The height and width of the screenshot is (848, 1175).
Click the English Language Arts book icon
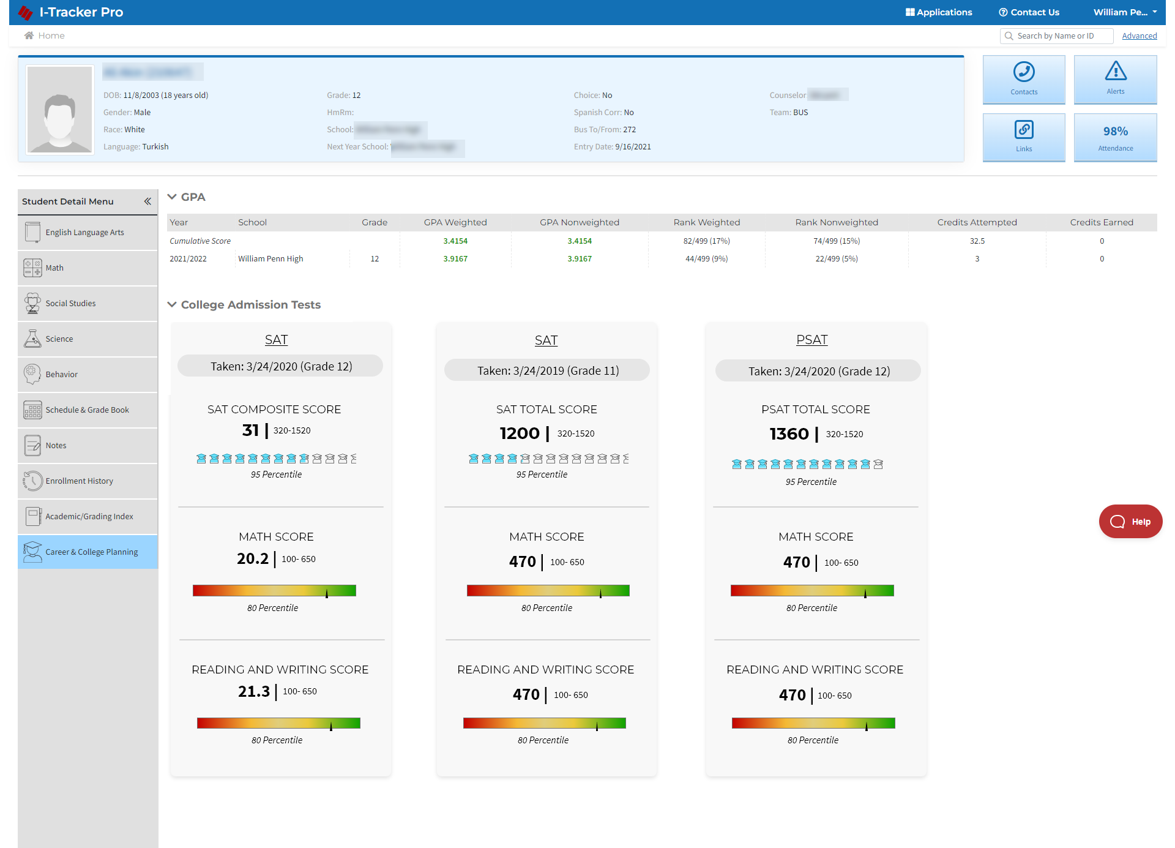coord(32,232)
